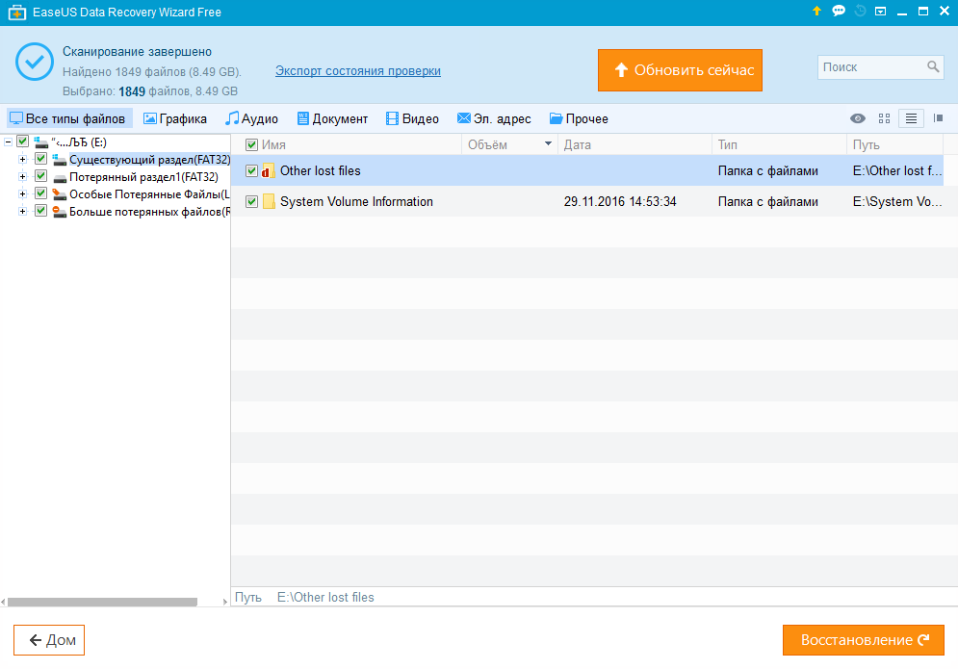Filter by Видео file type
This screenshot has height=669, width=958.
point(412,118)
